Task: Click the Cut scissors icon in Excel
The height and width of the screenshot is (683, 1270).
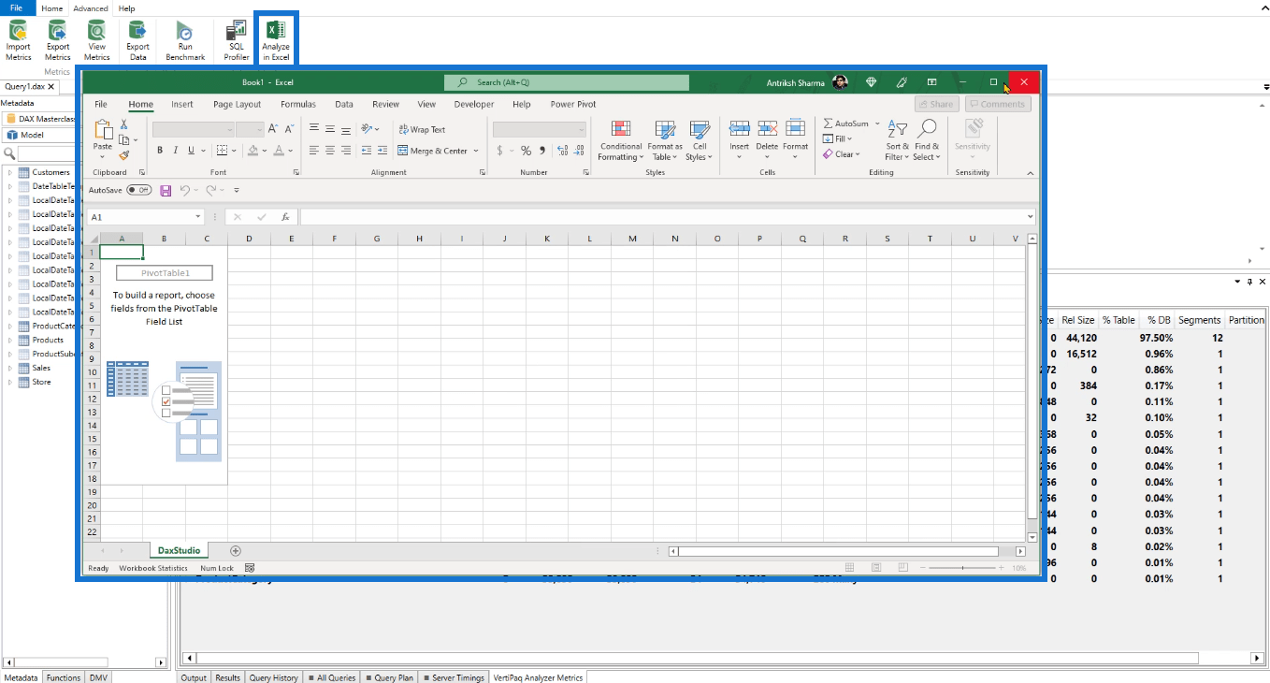Action: tap(123, 124)
